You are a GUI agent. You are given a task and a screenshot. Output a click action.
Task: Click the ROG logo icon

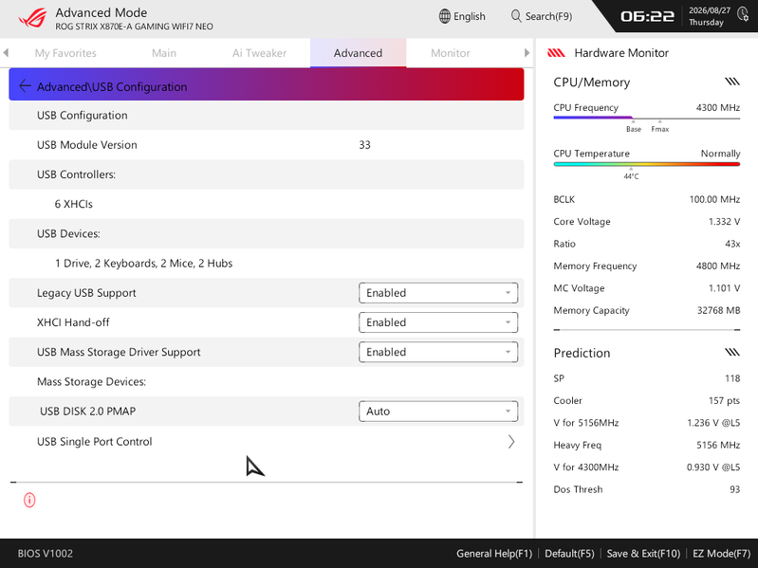coord(33,18)
